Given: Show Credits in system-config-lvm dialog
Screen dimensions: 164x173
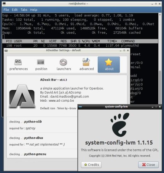Looking at the screenshot, I should tap(91, 165).
